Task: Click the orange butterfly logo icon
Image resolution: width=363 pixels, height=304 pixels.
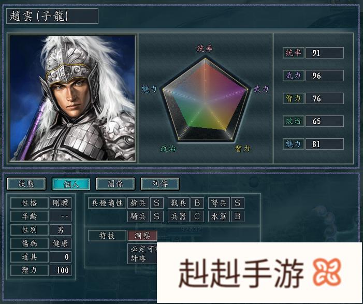Action: click(x=327, y=271)
